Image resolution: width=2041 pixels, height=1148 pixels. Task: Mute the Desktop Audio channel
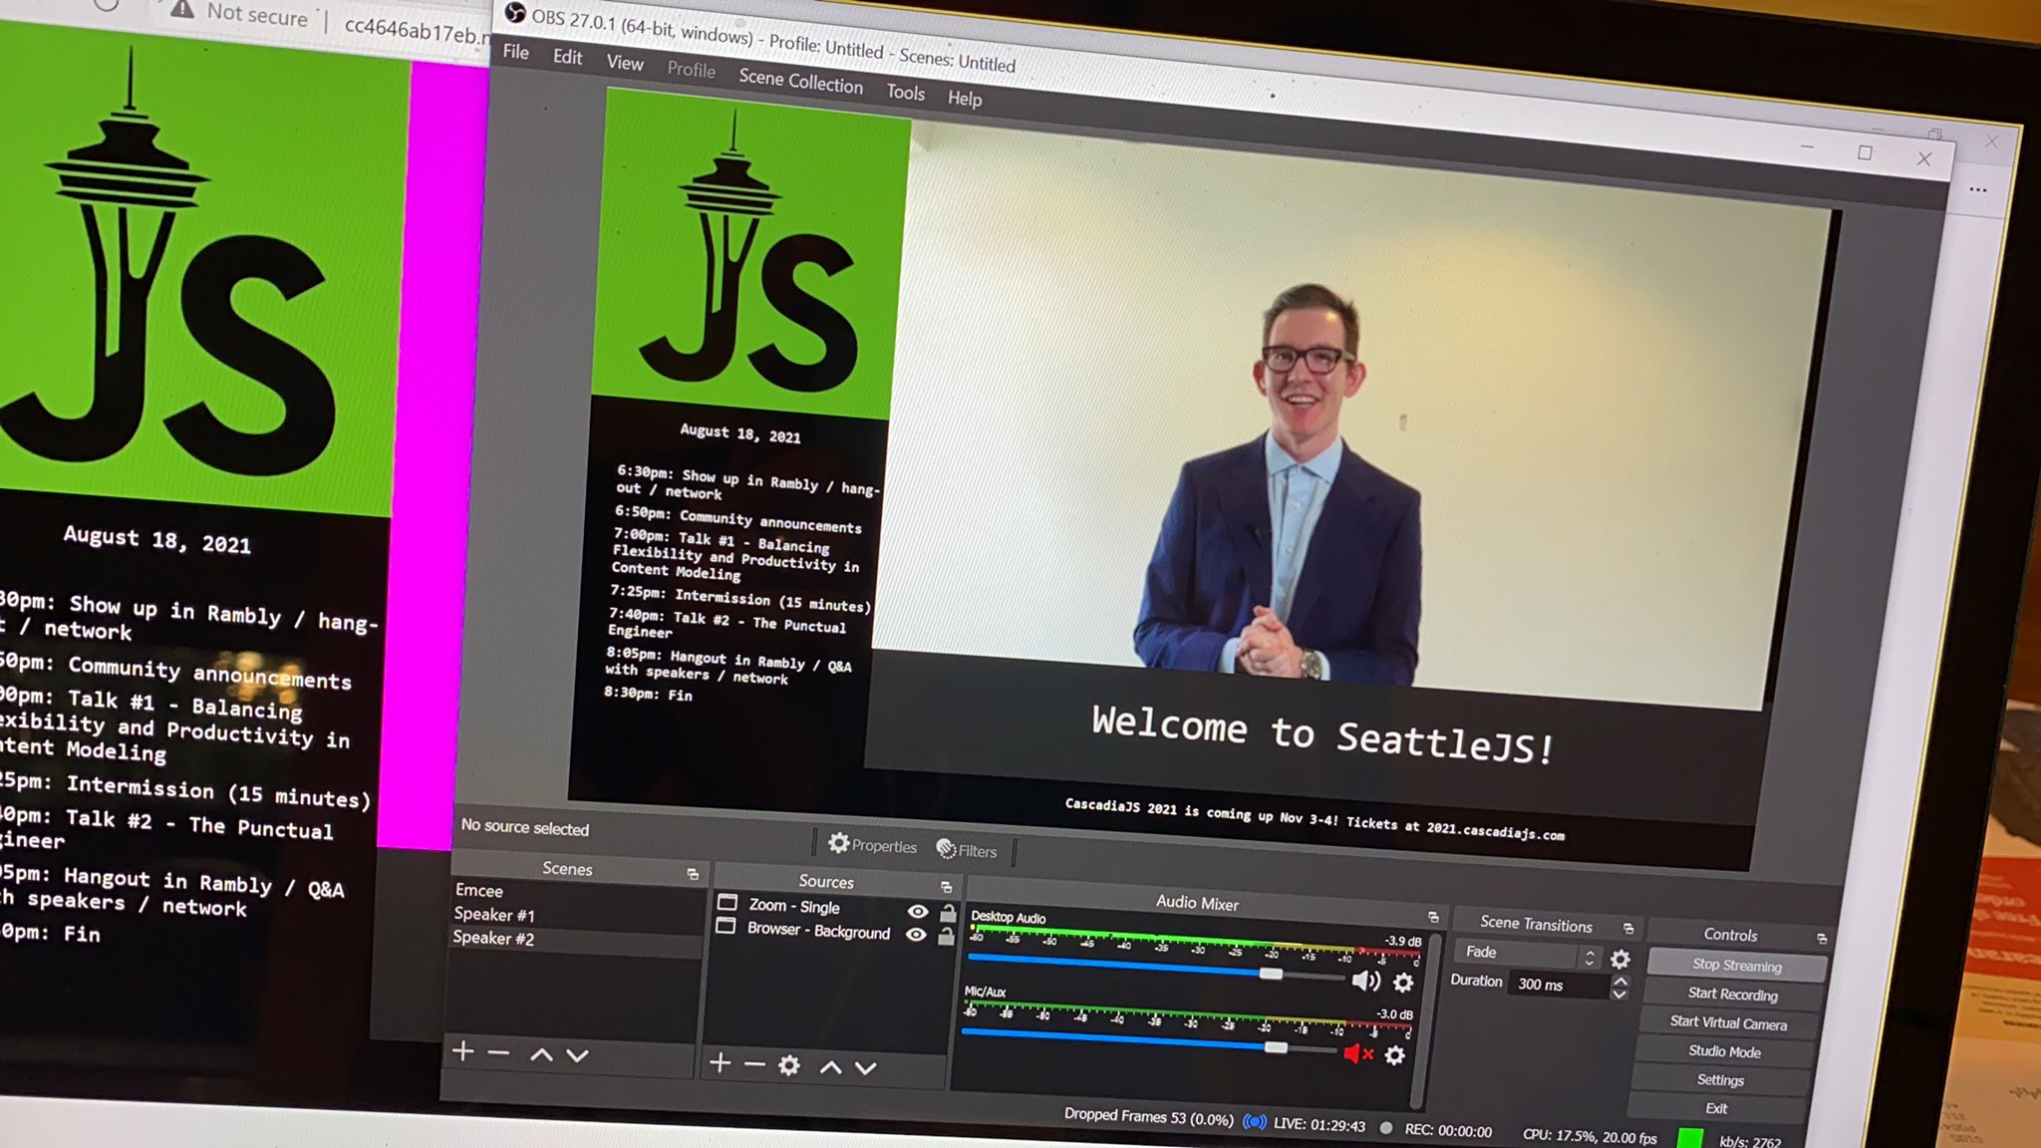click(x=1365, y=981)
